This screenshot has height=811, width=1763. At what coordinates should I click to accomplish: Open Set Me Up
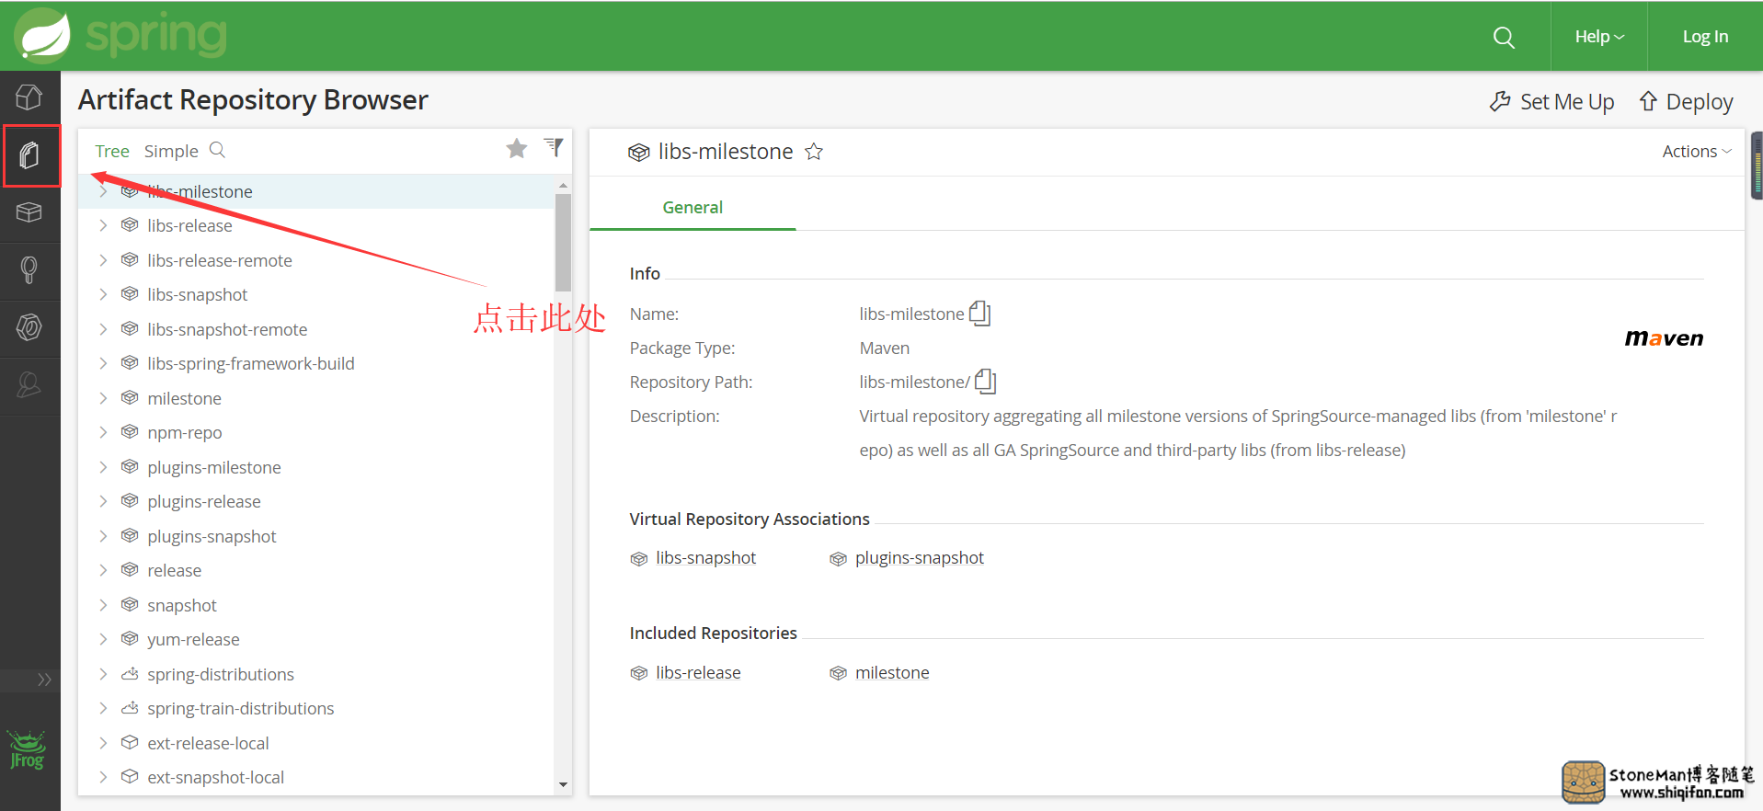click(x=1552, y=101)
